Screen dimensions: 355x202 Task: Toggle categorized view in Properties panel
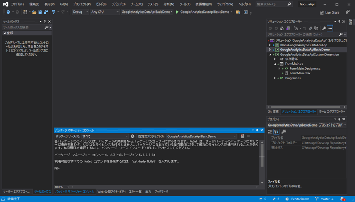270,132
